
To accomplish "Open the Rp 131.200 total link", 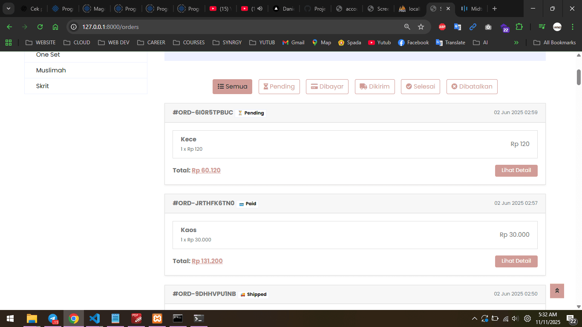I will pos(207,261).
